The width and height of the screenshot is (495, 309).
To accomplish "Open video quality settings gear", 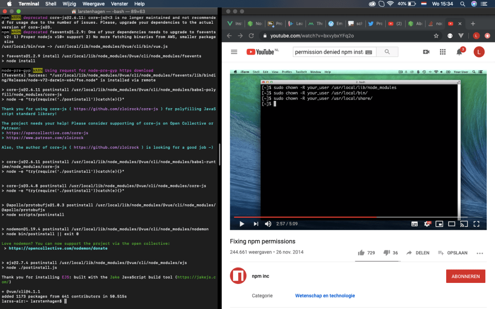I will click(x=427, y=224).
